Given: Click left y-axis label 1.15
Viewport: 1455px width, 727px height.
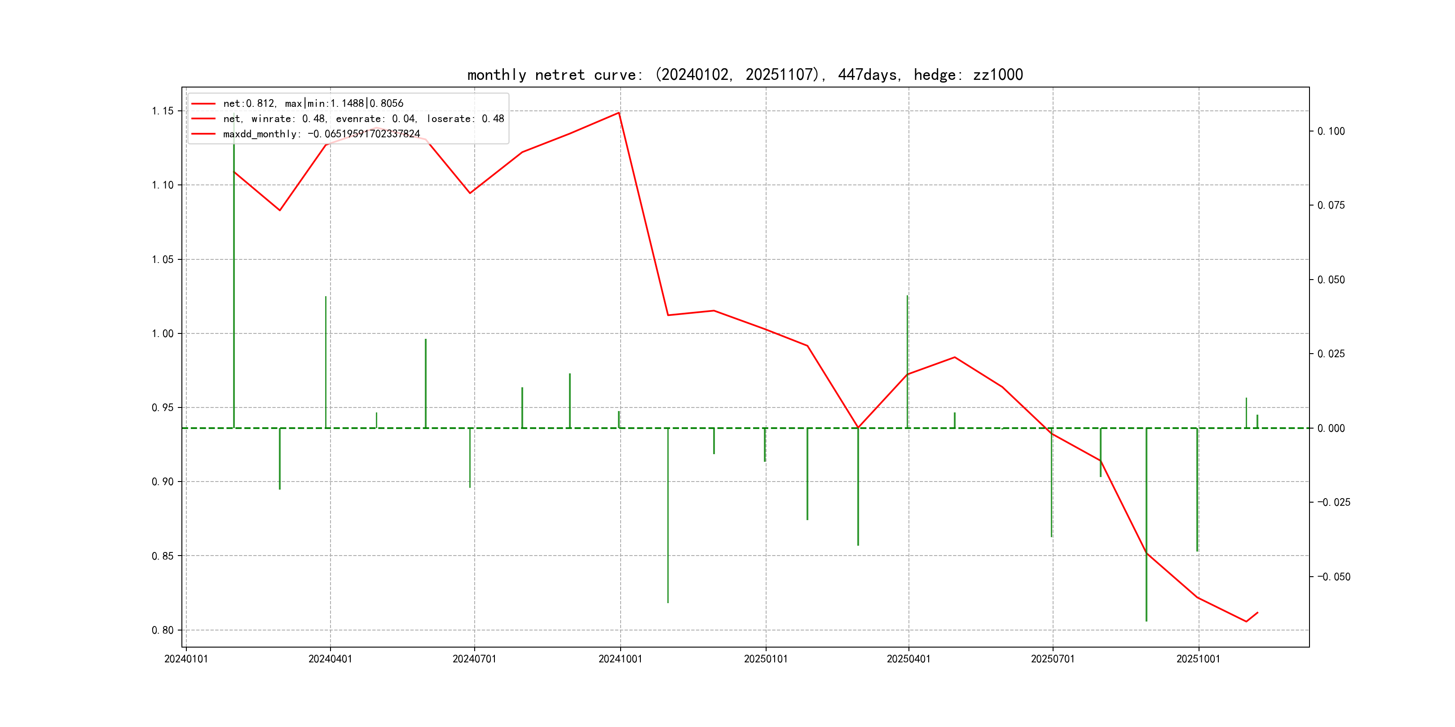Looking at the screenshot, I should (x=163, y=111).
